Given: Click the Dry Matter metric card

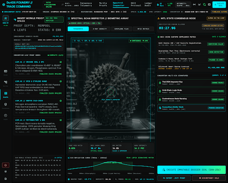Looking at the screenshot, I should [122, 148].
